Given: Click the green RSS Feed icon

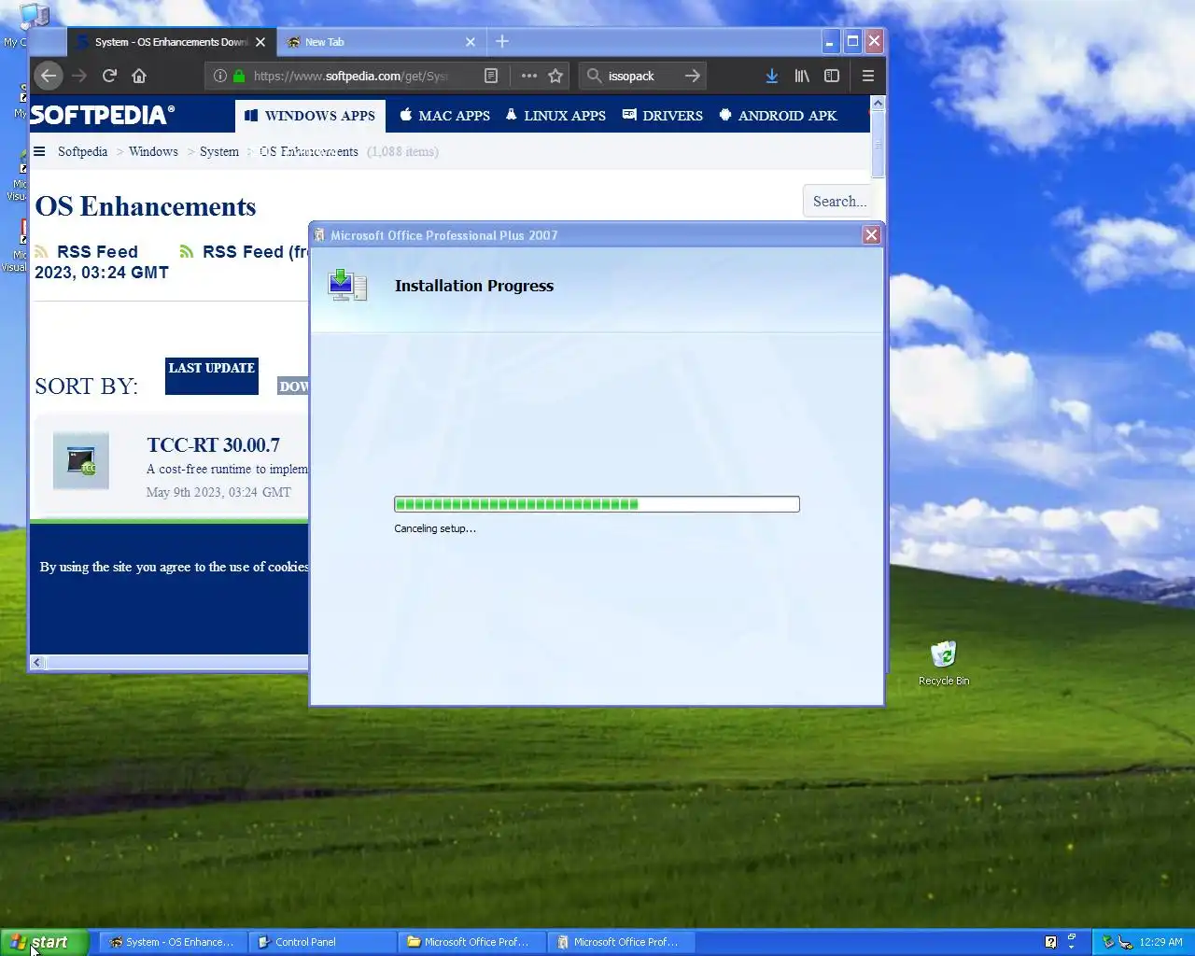Looking at the screenshot, I should (187, 252).
